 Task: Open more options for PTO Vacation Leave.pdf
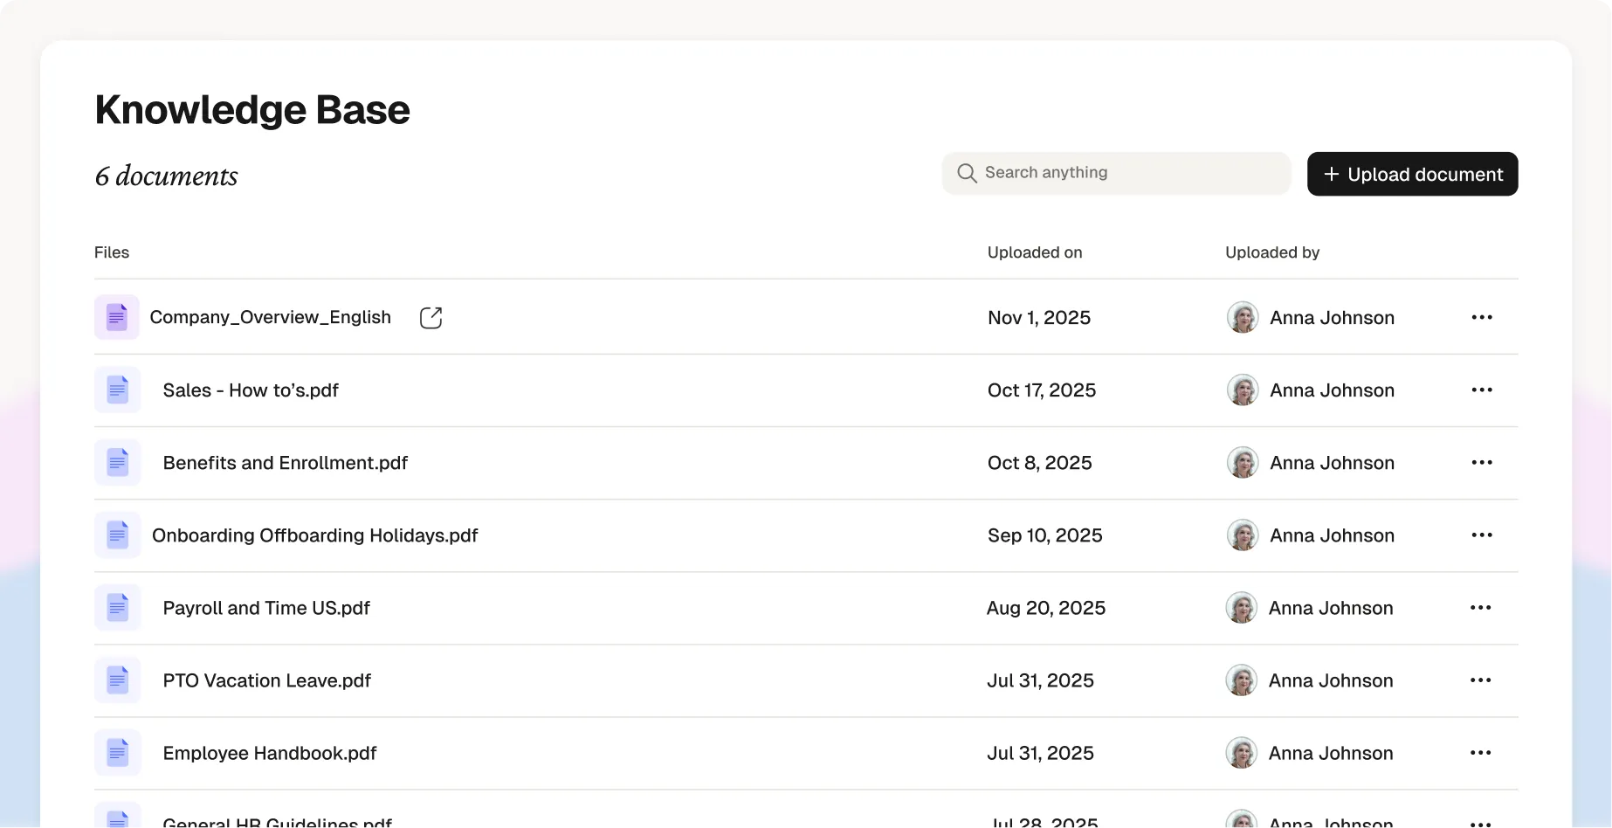(1480, 680)
